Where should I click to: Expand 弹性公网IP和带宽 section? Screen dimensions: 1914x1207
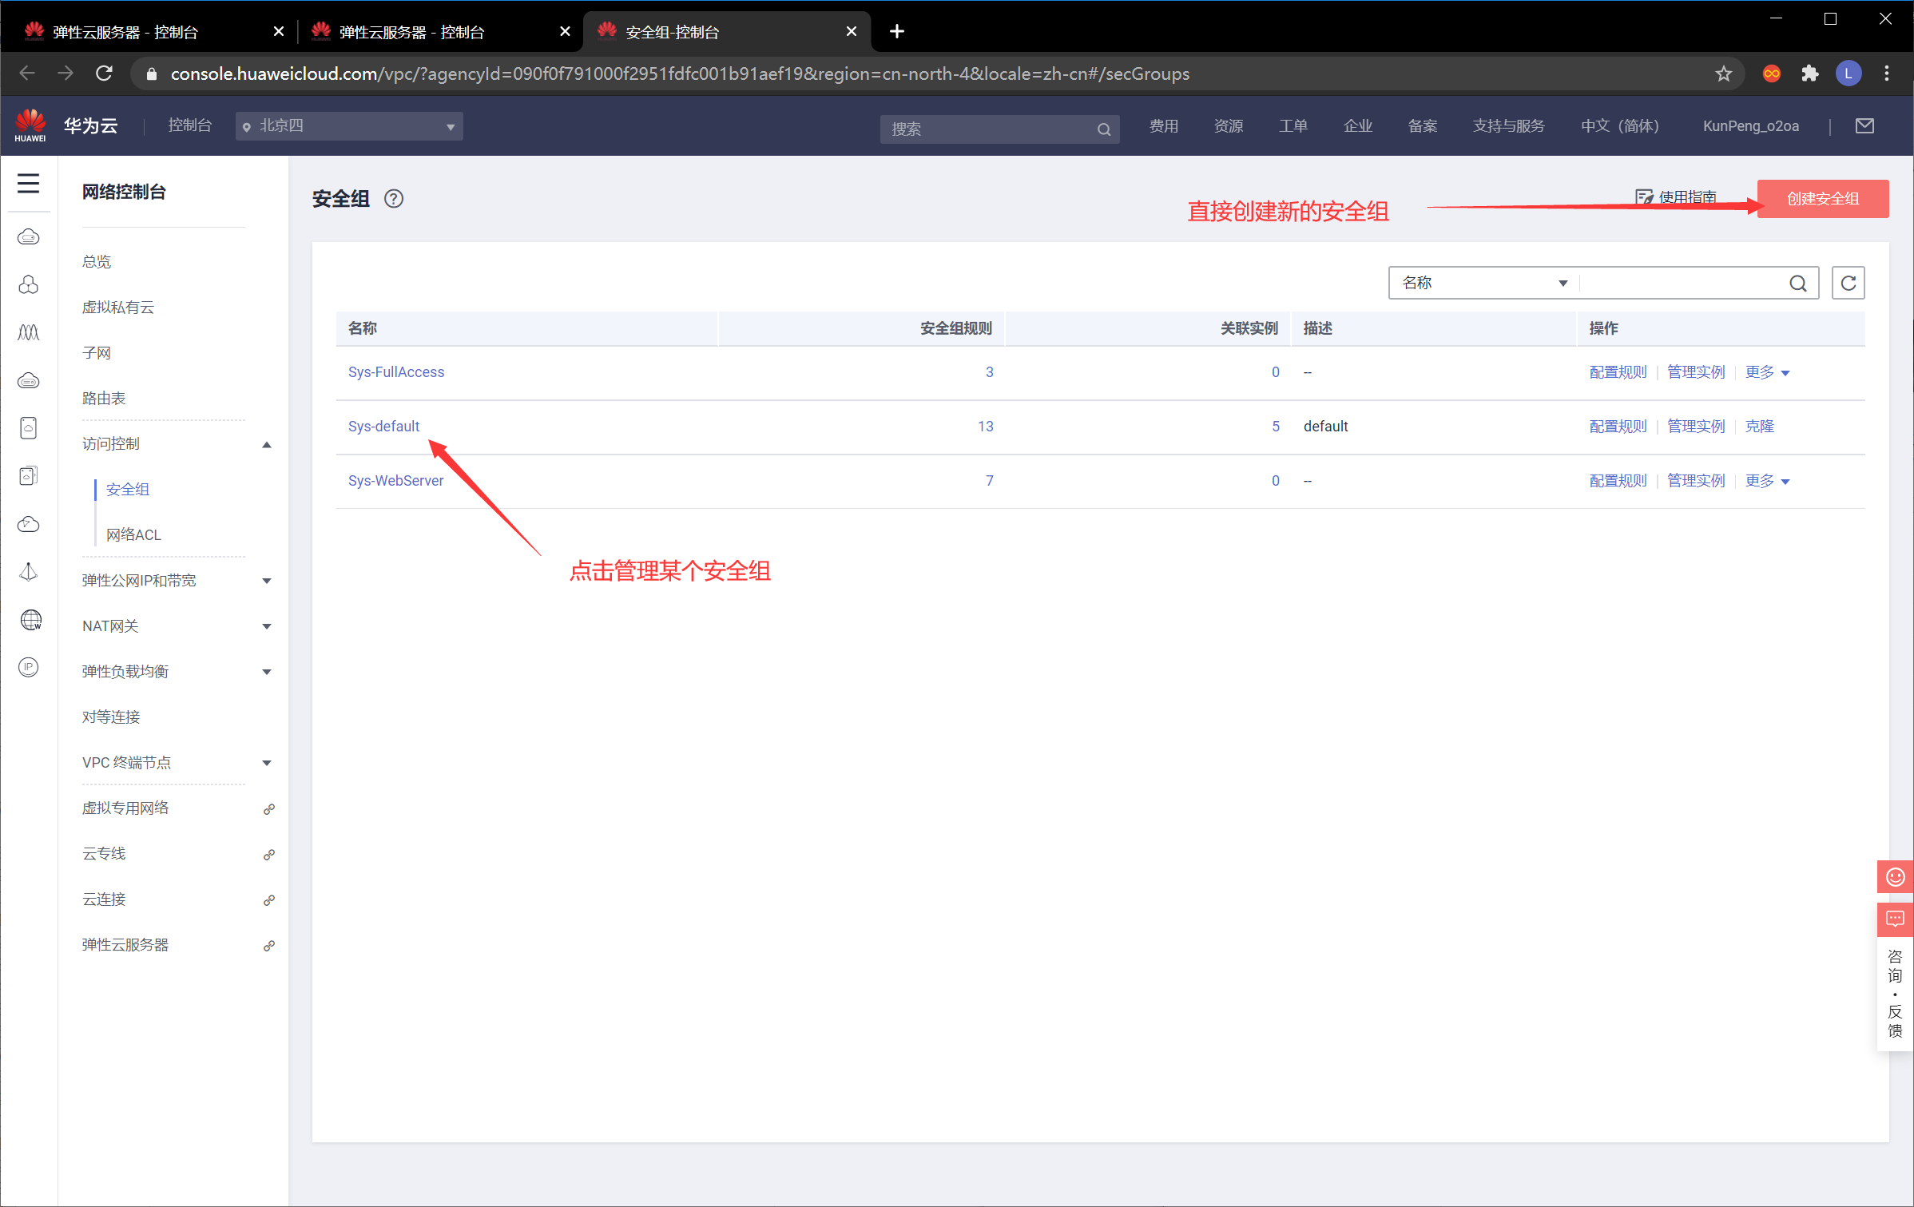(x=267, y=582)
